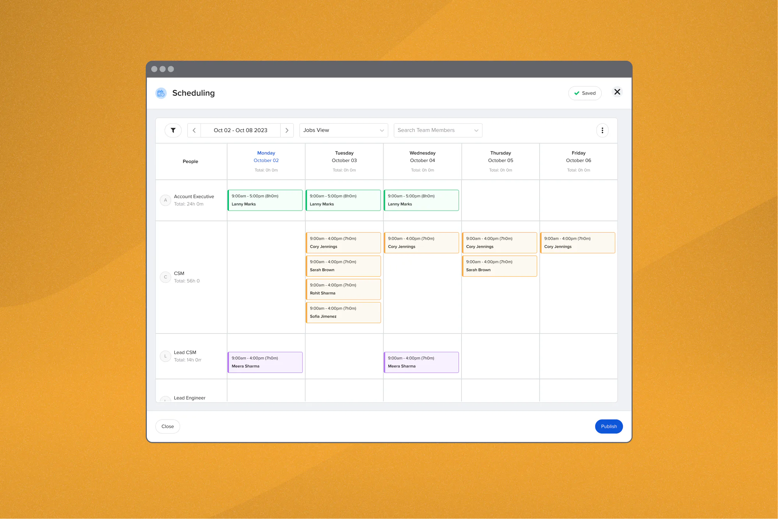Click the Lead CSM avatar circle
This screenshot has width=778, height=519.
coord(165,356)
